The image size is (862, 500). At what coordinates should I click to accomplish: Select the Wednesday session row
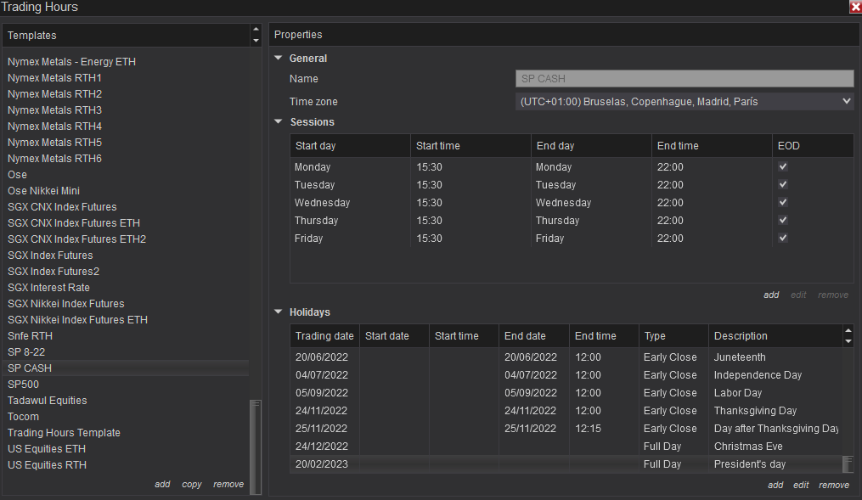[572, 203]
